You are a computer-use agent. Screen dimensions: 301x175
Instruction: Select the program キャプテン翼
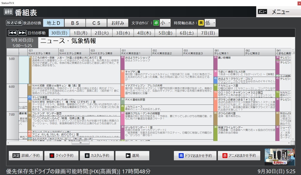167,77
